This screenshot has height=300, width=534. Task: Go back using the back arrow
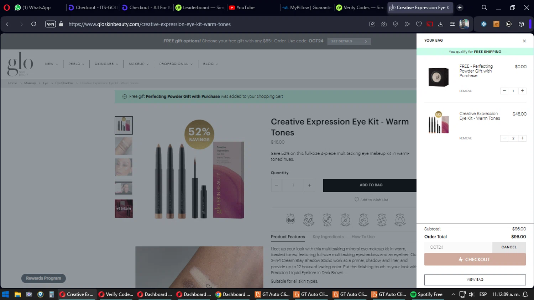[7, 24]
